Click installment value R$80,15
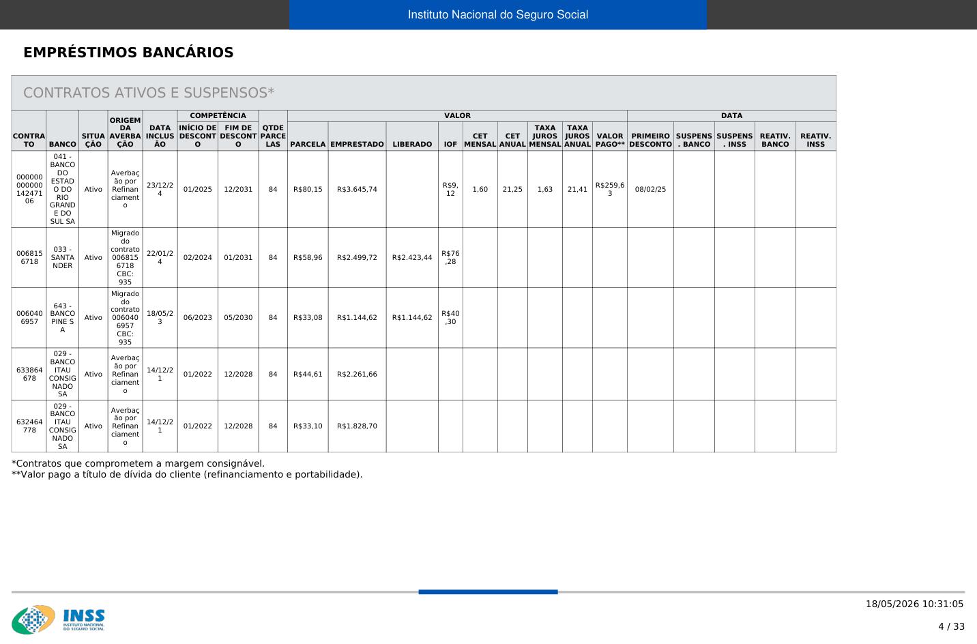The width and height of the screenshot is (977, 644). coord(308,189)
